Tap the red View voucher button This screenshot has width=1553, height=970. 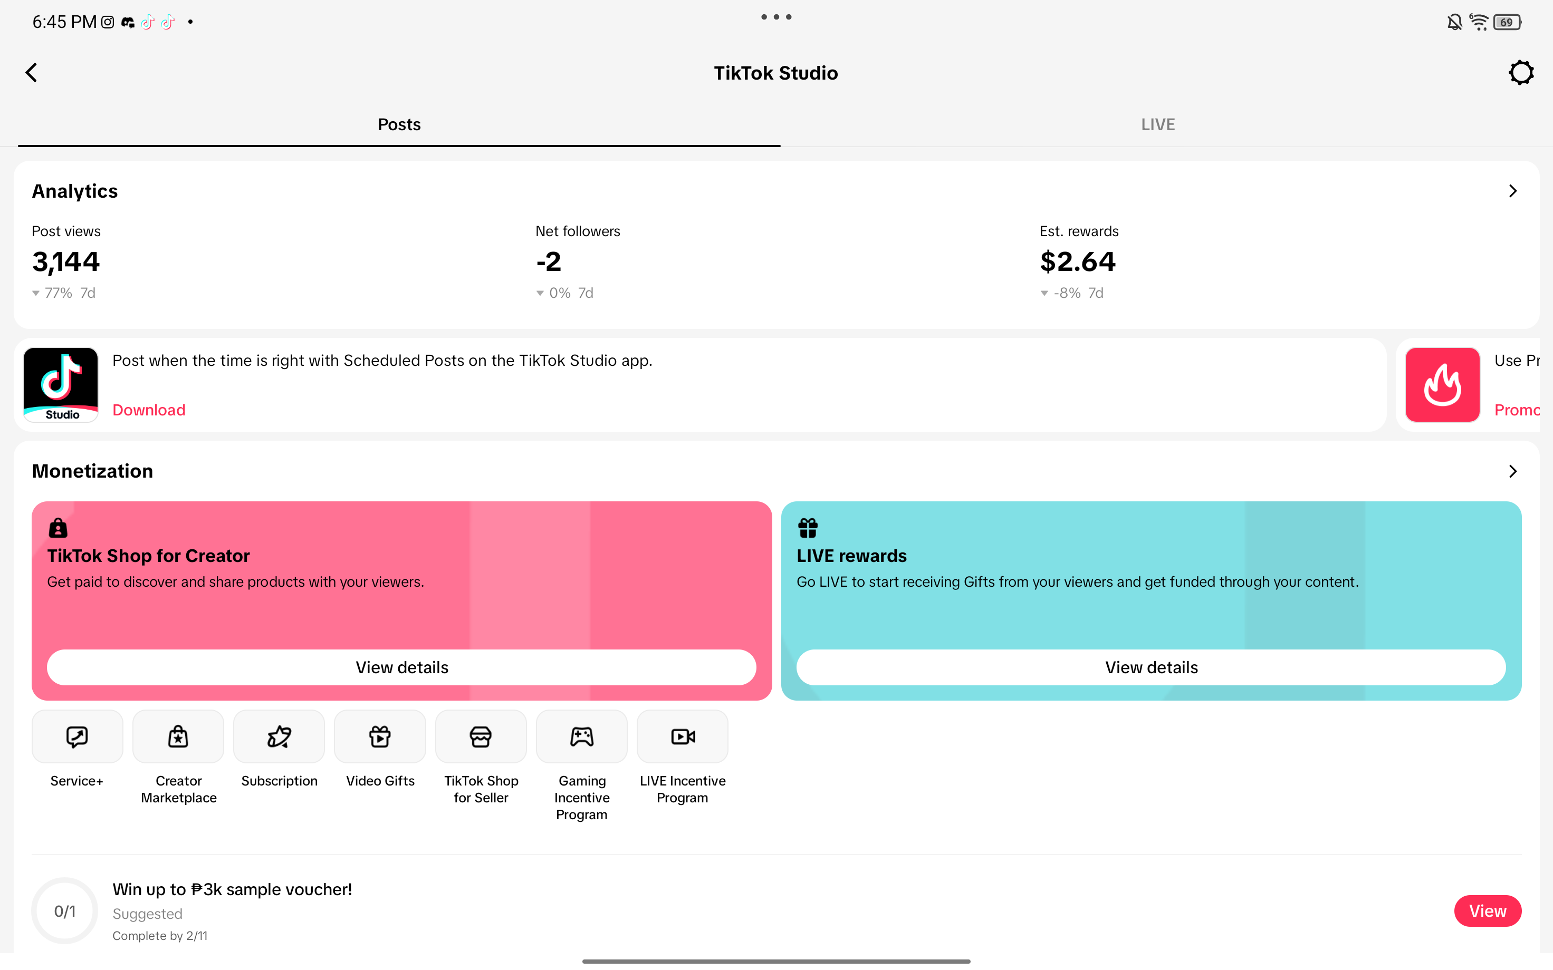tap(1487, 911)
